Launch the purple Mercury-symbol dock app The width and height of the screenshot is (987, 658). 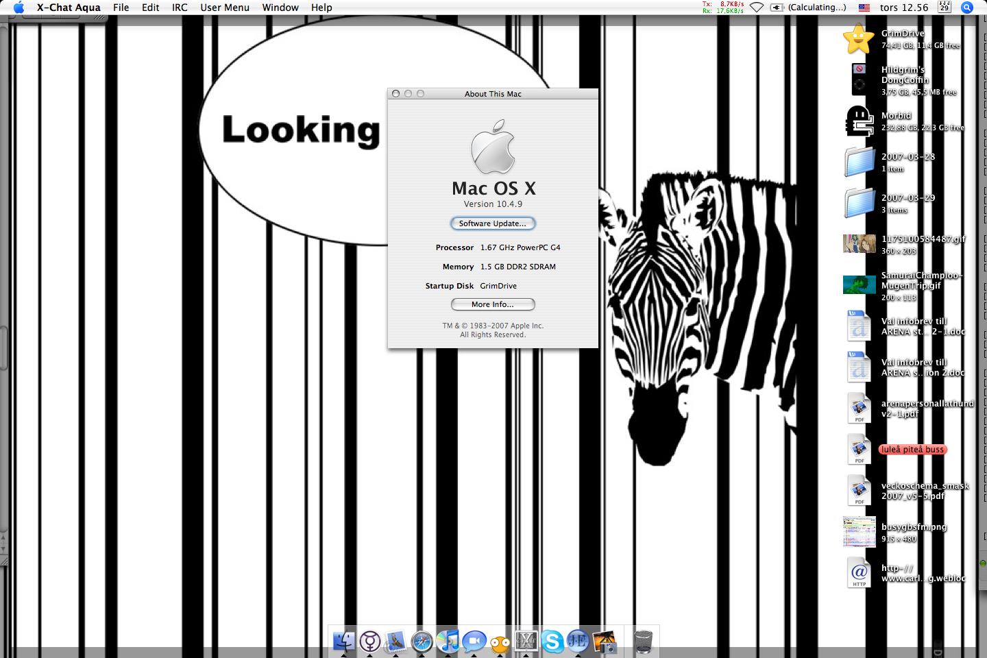click(x=370, y=642)
